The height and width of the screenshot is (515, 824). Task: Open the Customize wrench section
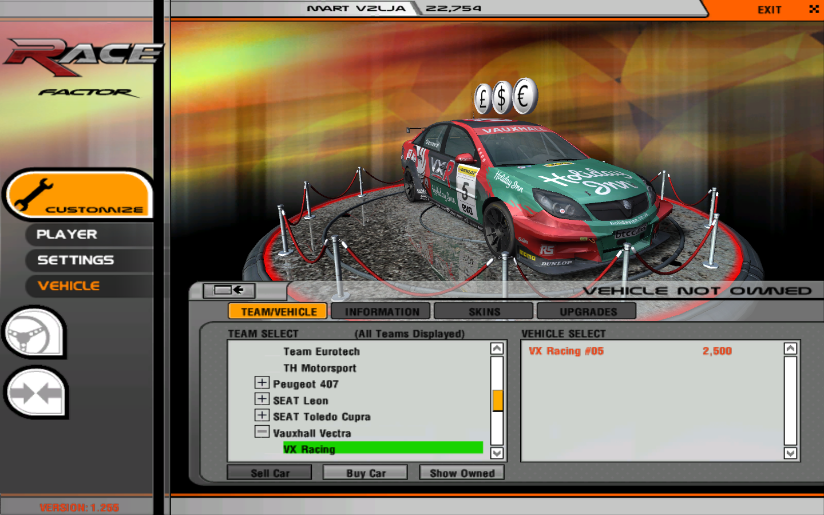pos(78,195)
